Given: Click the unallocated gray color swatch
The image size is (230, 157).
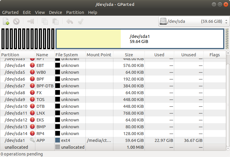Looking at the screenshot, I should coord(58,147).
